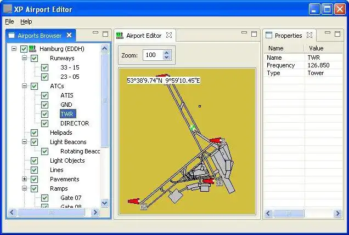Close the Airport Editor tab
The image size is (349, 235).
[169, 35]
